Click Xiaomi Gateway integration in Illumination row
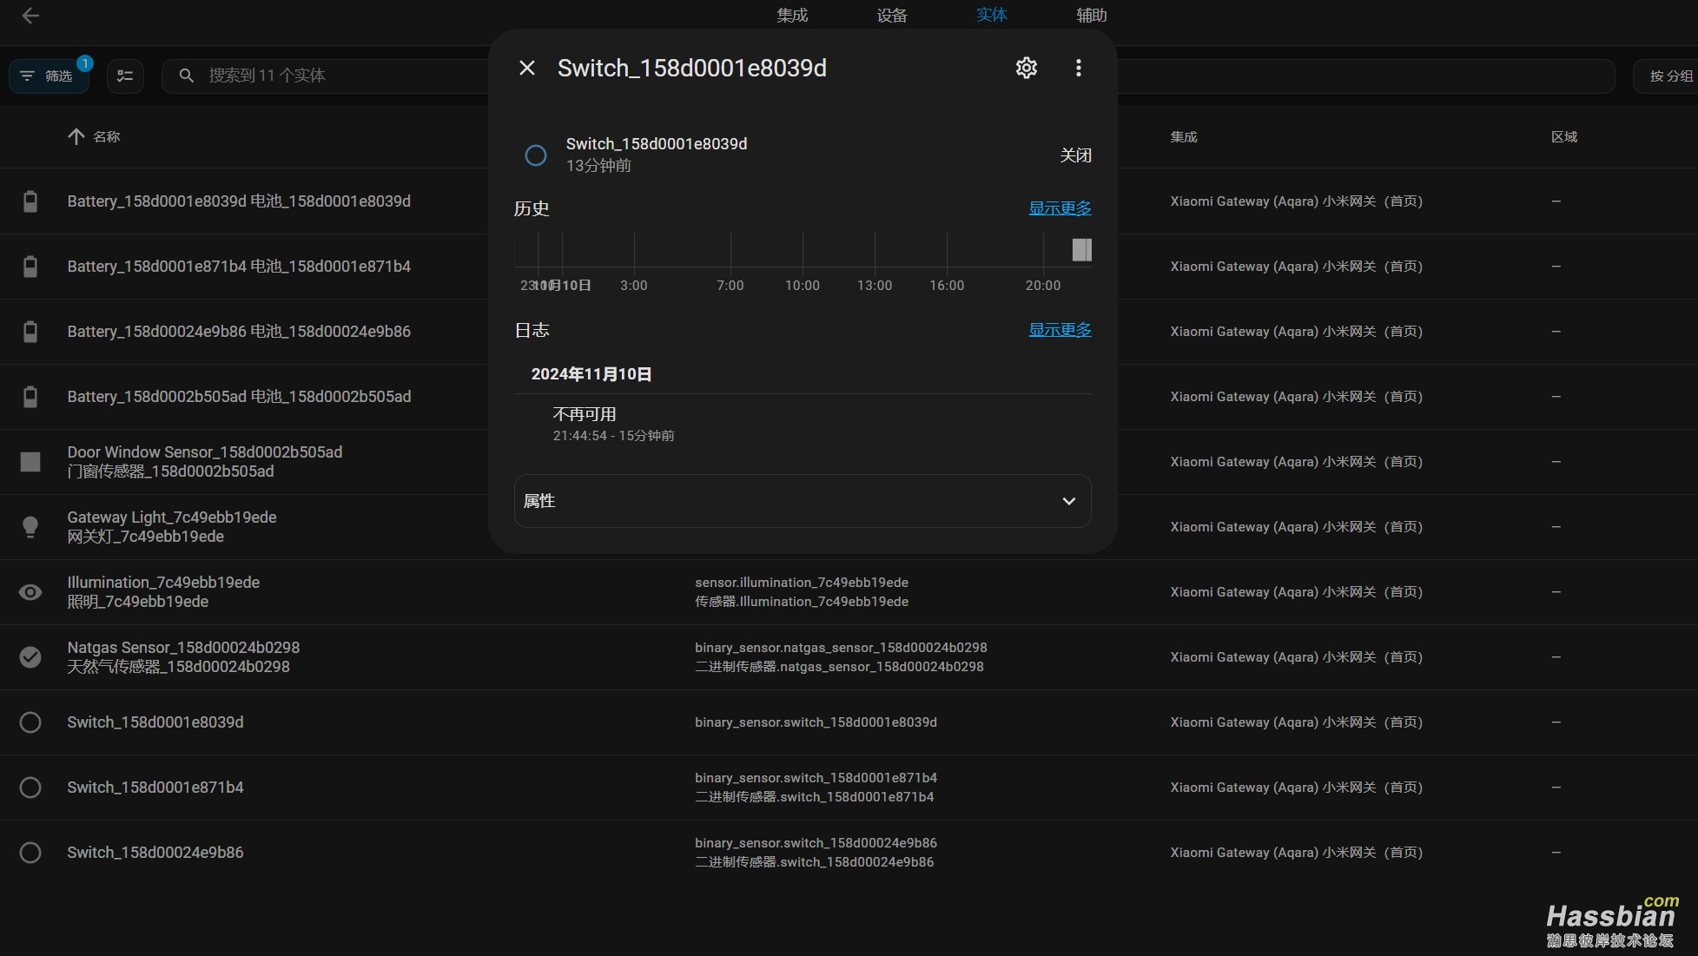 [1296, 592]
